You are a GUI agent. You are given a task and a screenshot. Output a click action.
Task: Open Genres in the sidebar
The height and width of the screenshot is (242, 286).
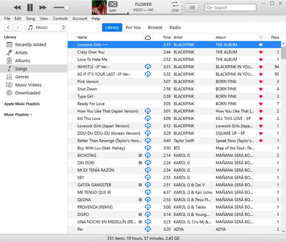pos(34,77)
